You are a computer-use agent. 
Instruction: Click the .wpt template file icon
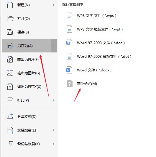(70, 29)
